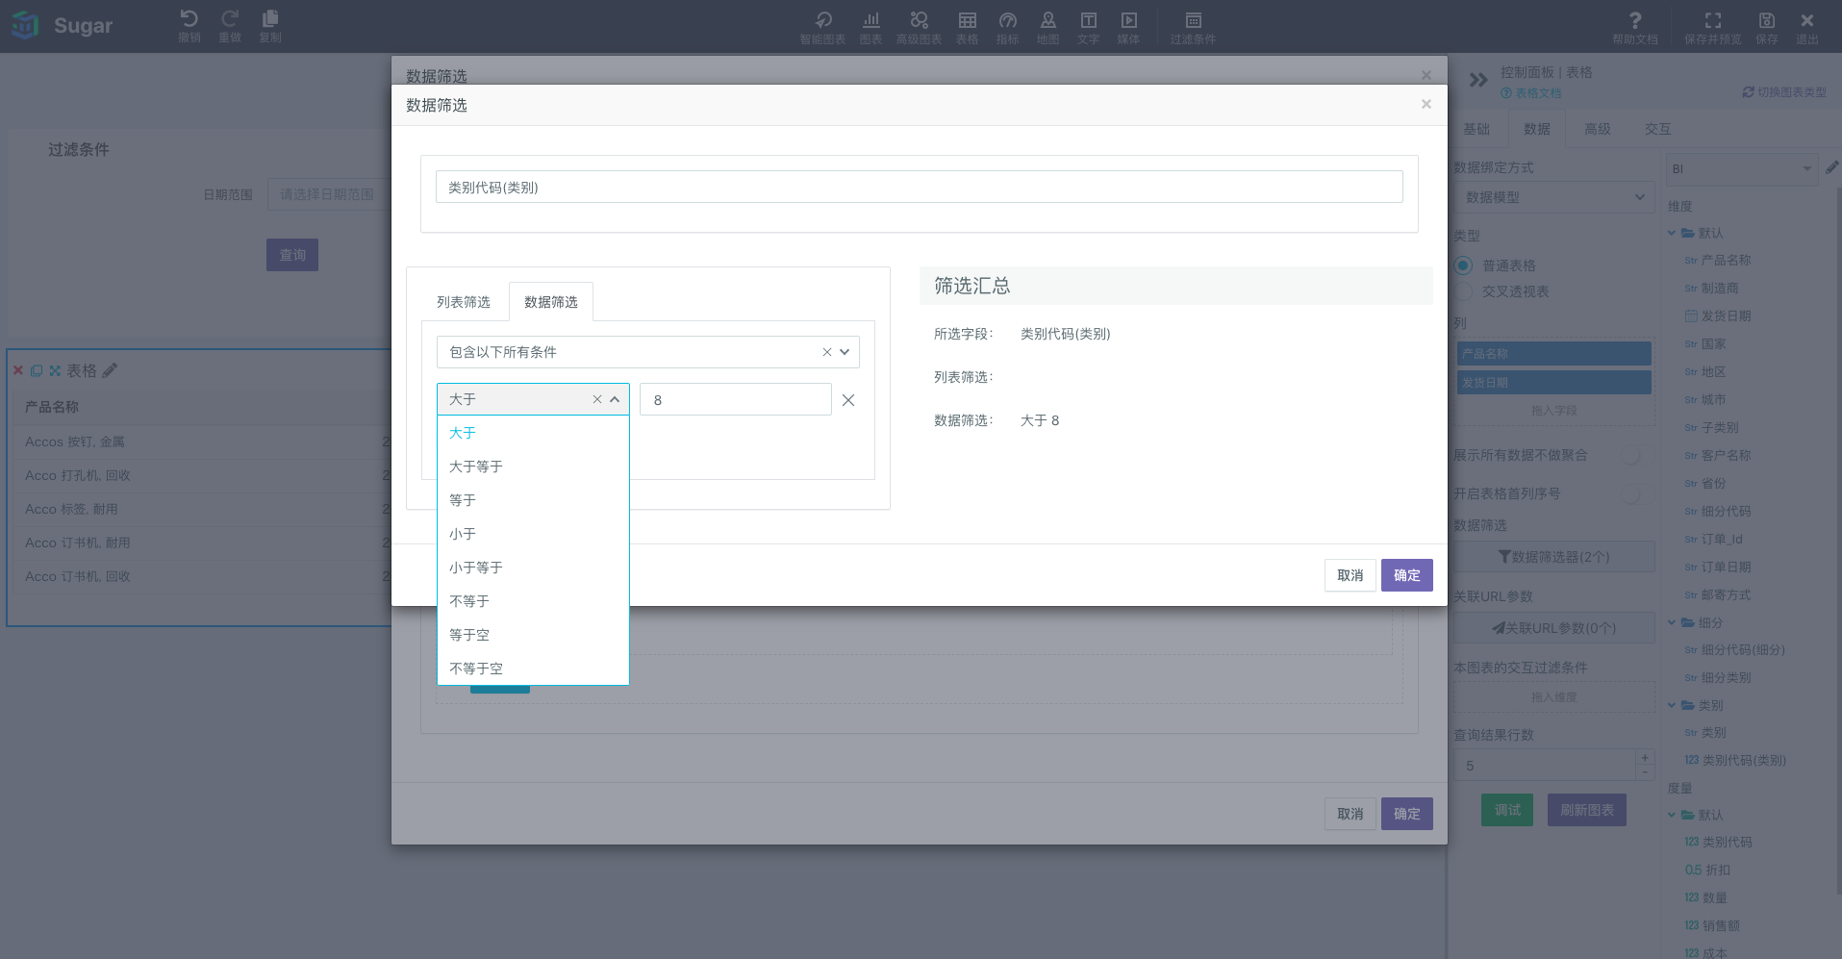
Task: Open the advanced chart (高级图表) icon
Action: pyautogui.click(x=919, y=28)
